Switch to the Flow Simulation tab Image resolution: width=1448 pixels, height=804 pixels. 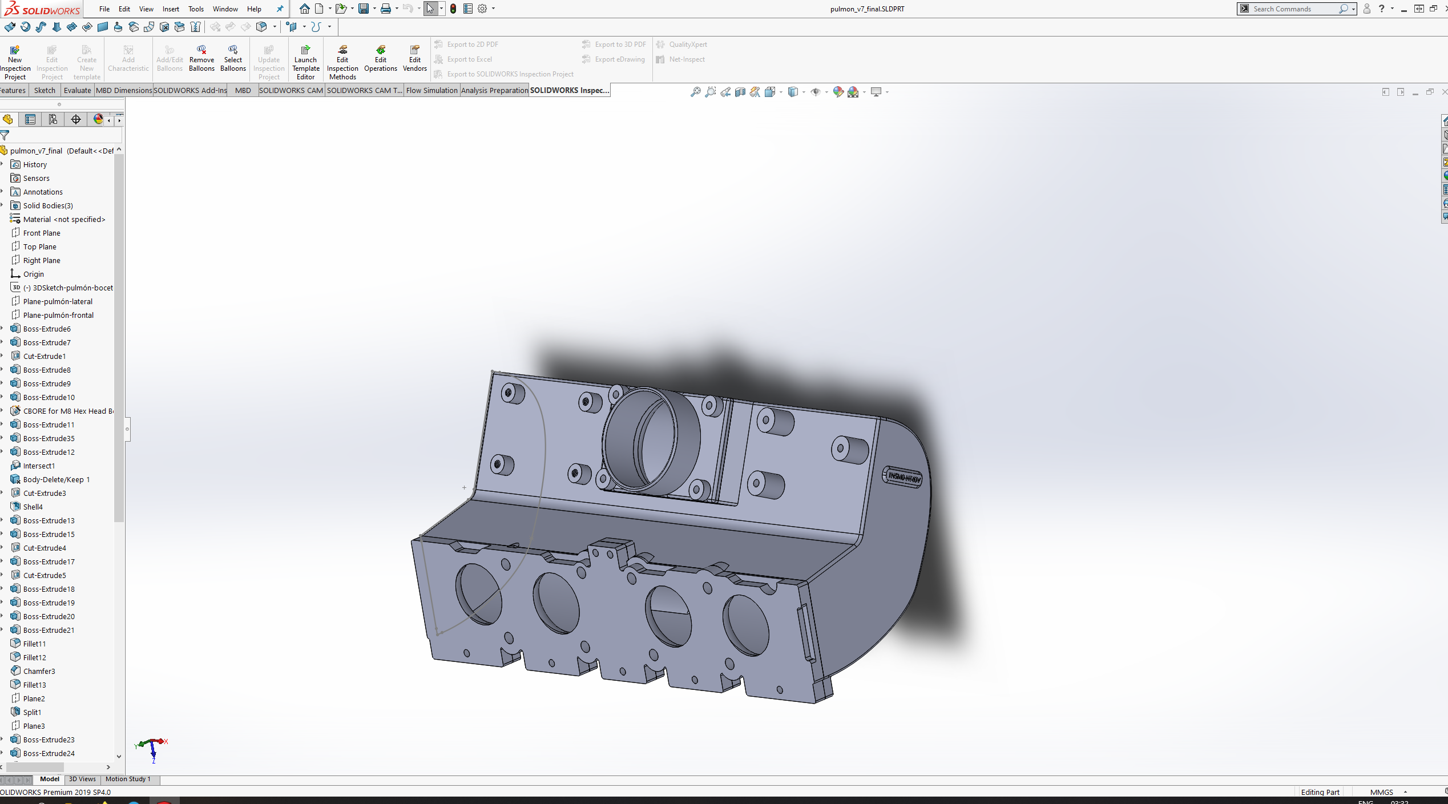(x=431, y=90)
